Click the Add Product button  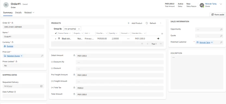(135, 23)
